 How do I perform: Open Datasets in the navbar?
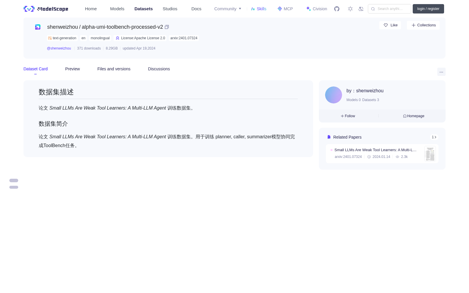pyautogui.click(x=144, y=9)
